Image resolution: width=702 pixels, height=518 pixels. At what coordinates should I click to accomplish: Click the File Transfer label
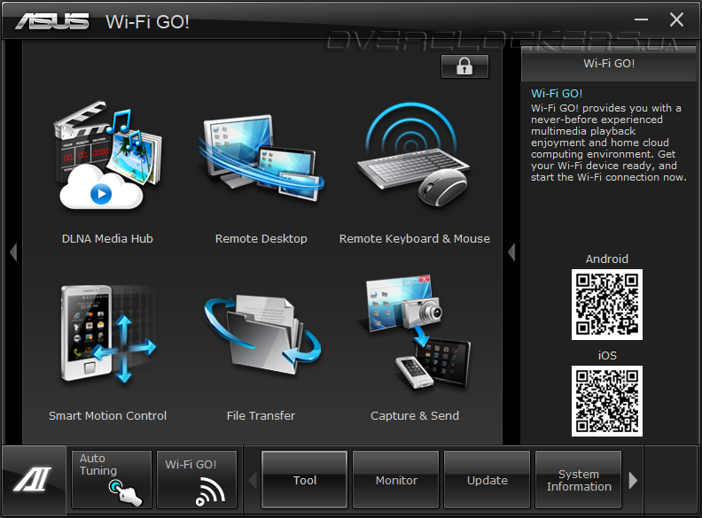(x=261, y=415)
